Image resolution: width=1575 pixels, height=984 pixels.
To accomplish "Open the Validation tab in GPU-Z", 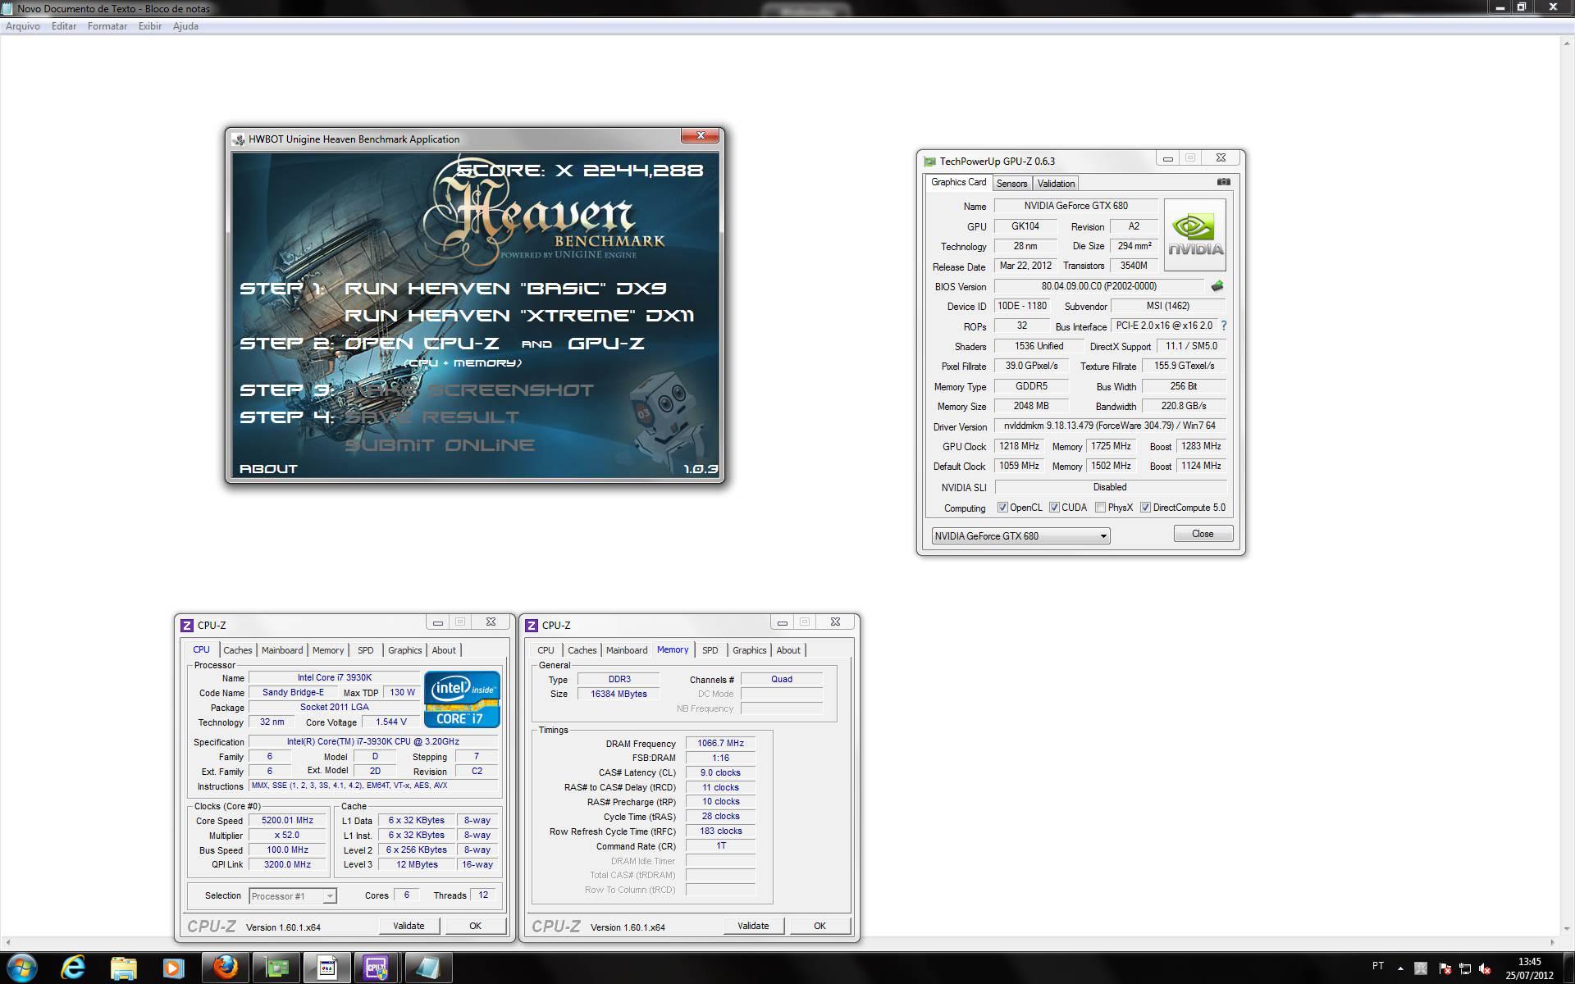I will (1056, 184).
